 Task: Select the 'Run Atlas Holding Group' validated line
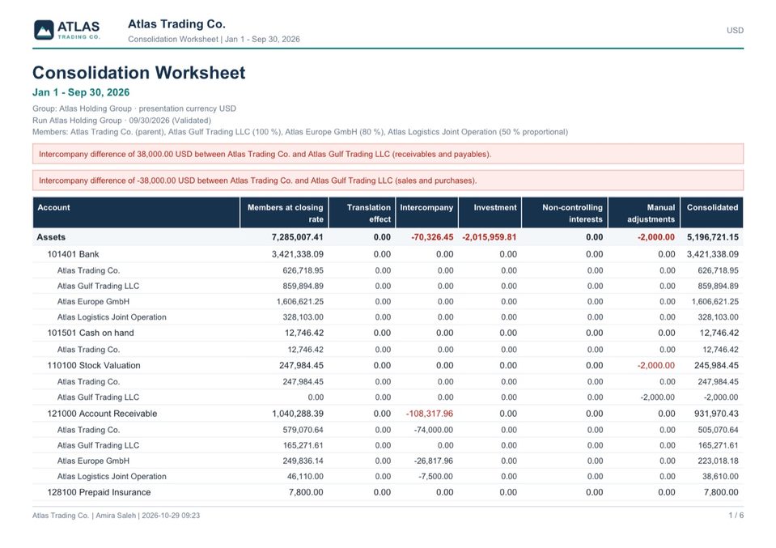pos(121,121)
